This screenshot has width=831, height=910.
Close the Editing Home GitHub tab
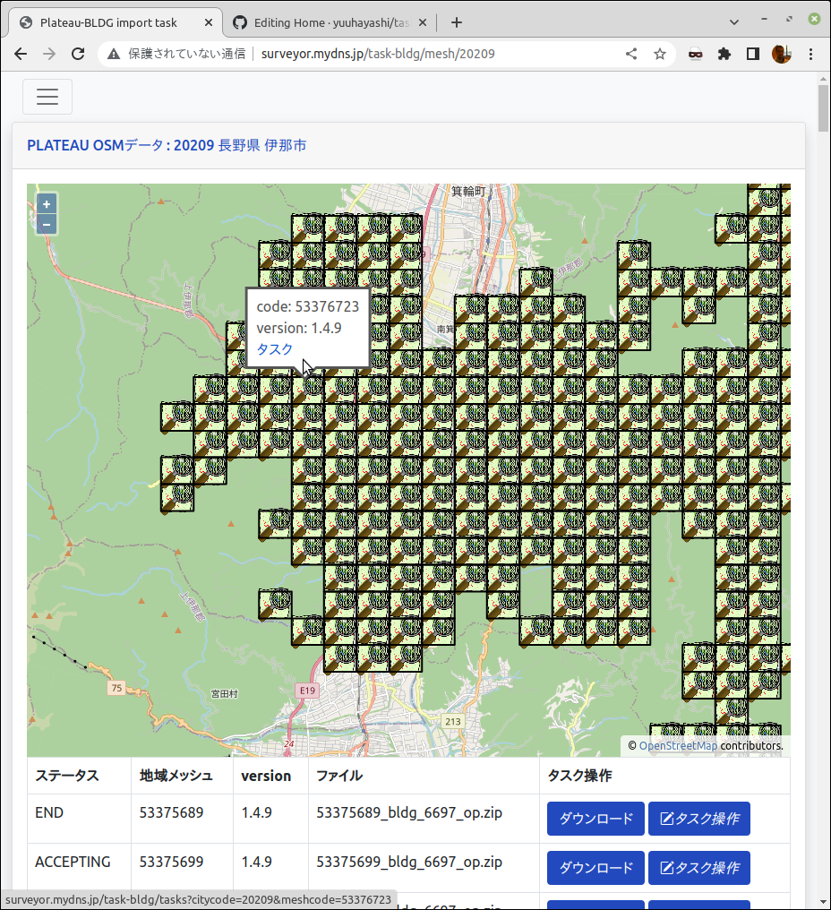pyautogui.click(x=423, y=22)
